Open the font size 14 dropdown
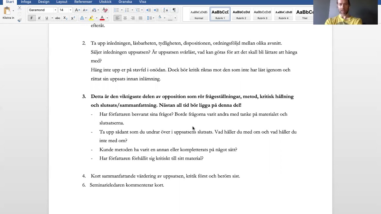This screenshot has width=381, height=214. [70, 10]
